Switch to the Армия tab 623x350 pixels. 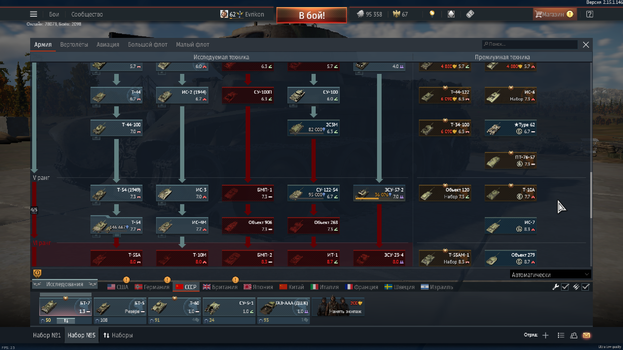[43, 45]
